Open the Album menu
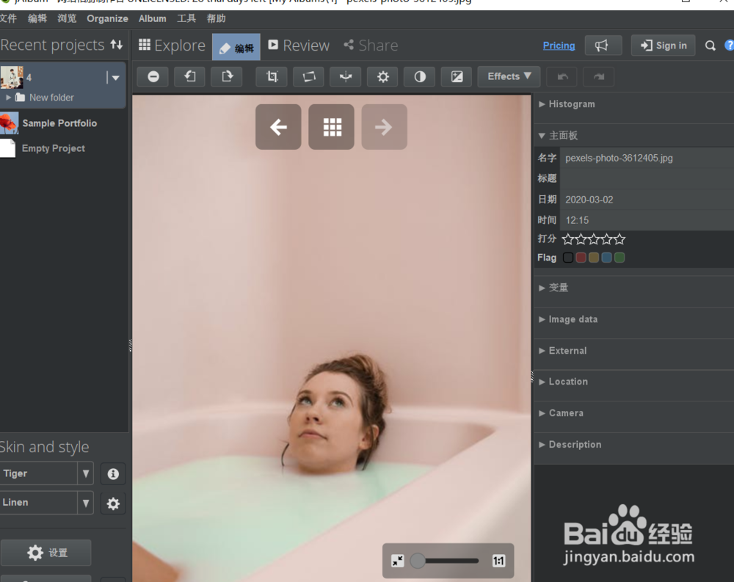734x582 pixels. [x=152, y=19]
